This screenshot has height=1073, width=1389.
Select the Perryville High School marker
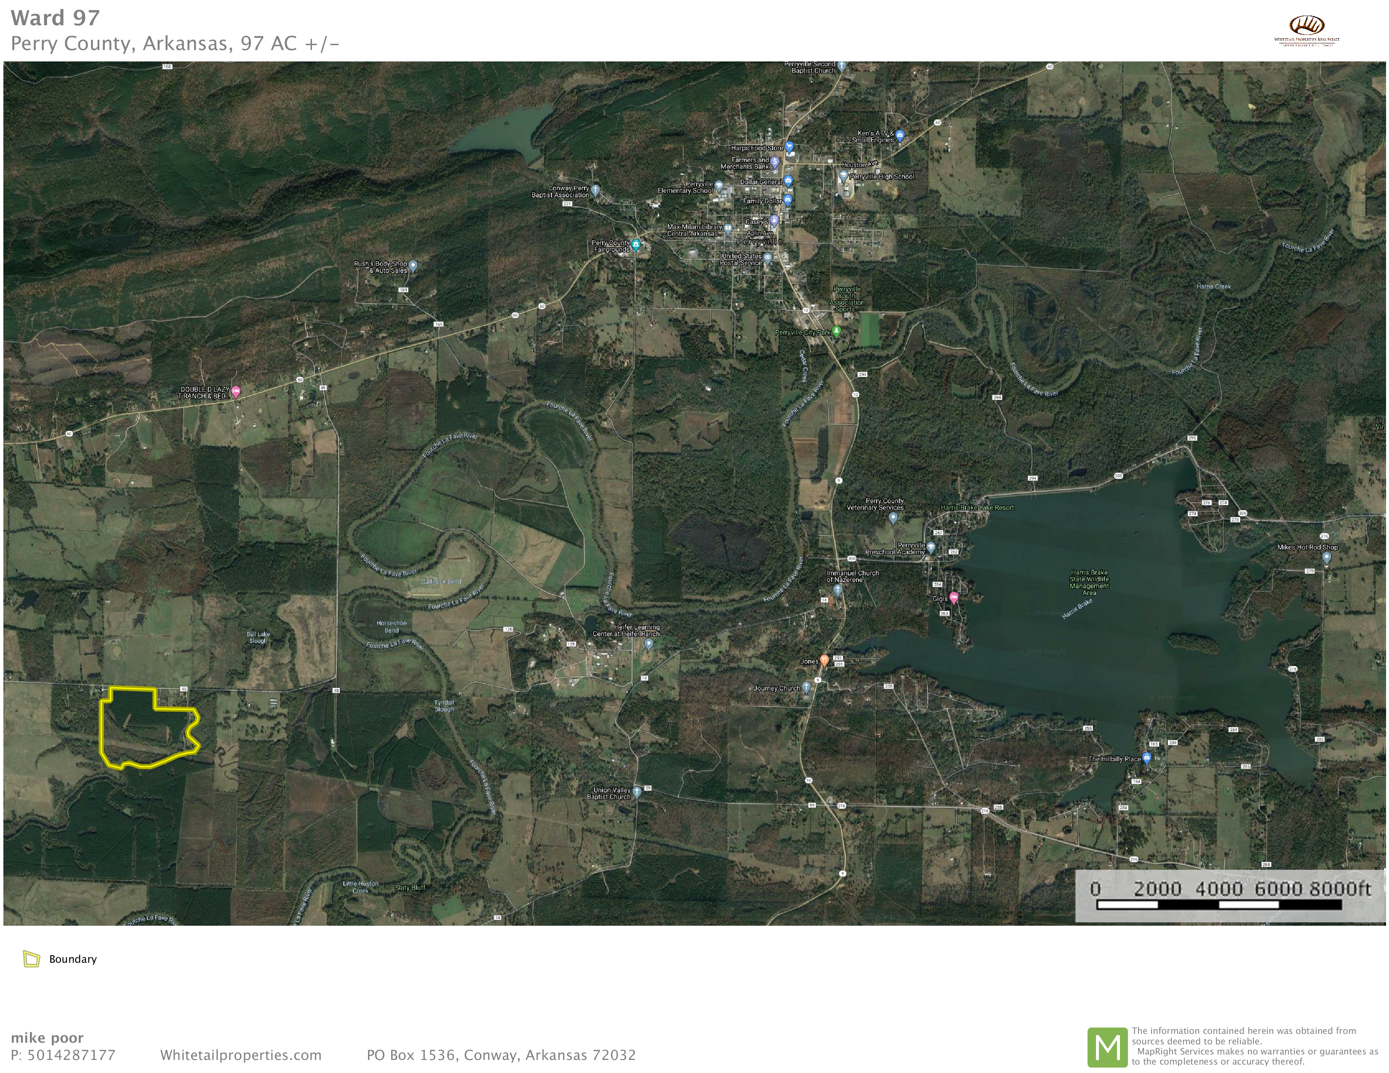tap(843, 175)
